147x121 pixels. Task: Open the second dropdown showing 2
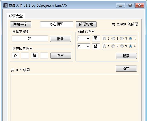point(84,46)
